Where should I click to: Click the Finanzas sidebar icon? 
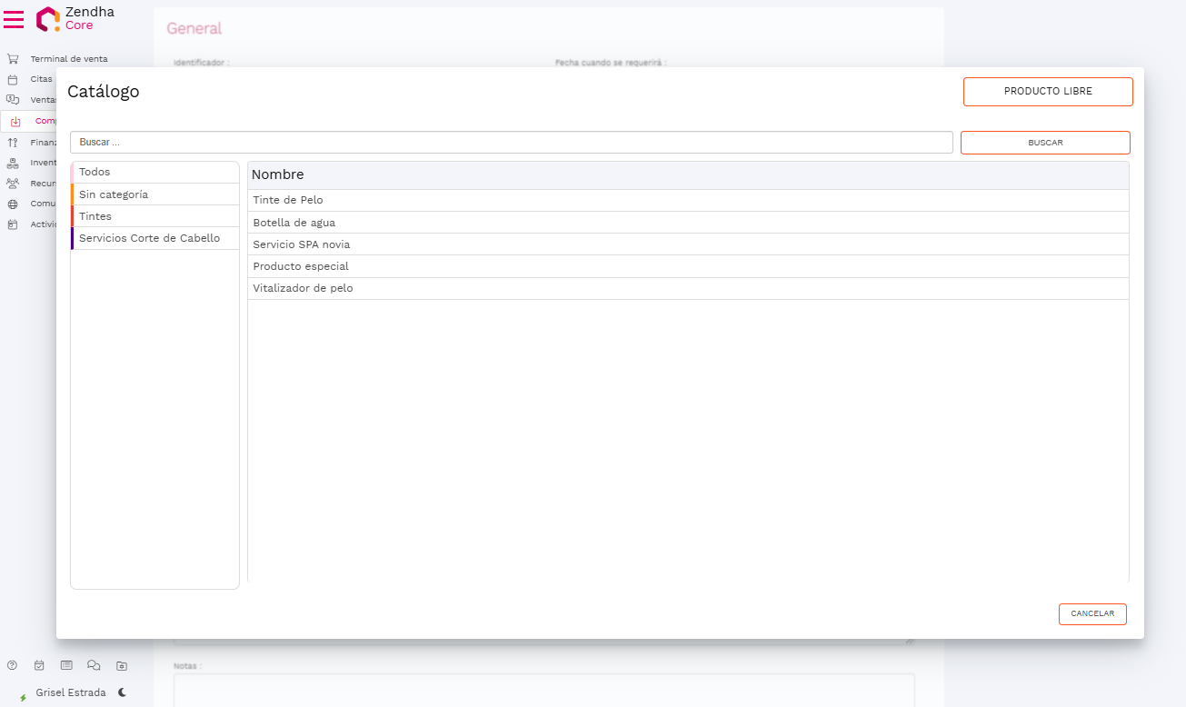pos(13,142)
